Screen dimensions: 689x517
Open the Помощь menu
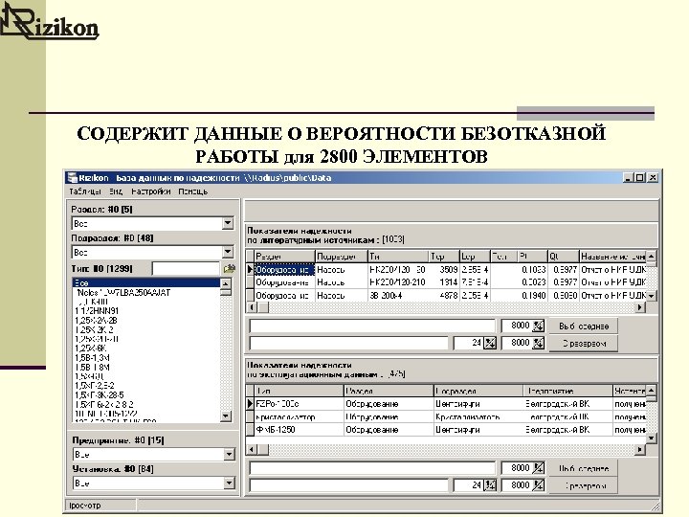point(193,191)
